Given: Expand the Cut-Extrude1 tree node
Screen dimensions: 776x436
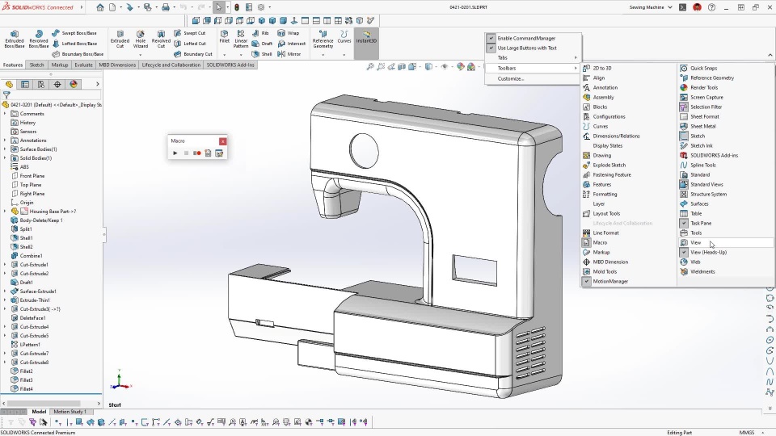Looking at the screenshot, I should click(5, 265).
